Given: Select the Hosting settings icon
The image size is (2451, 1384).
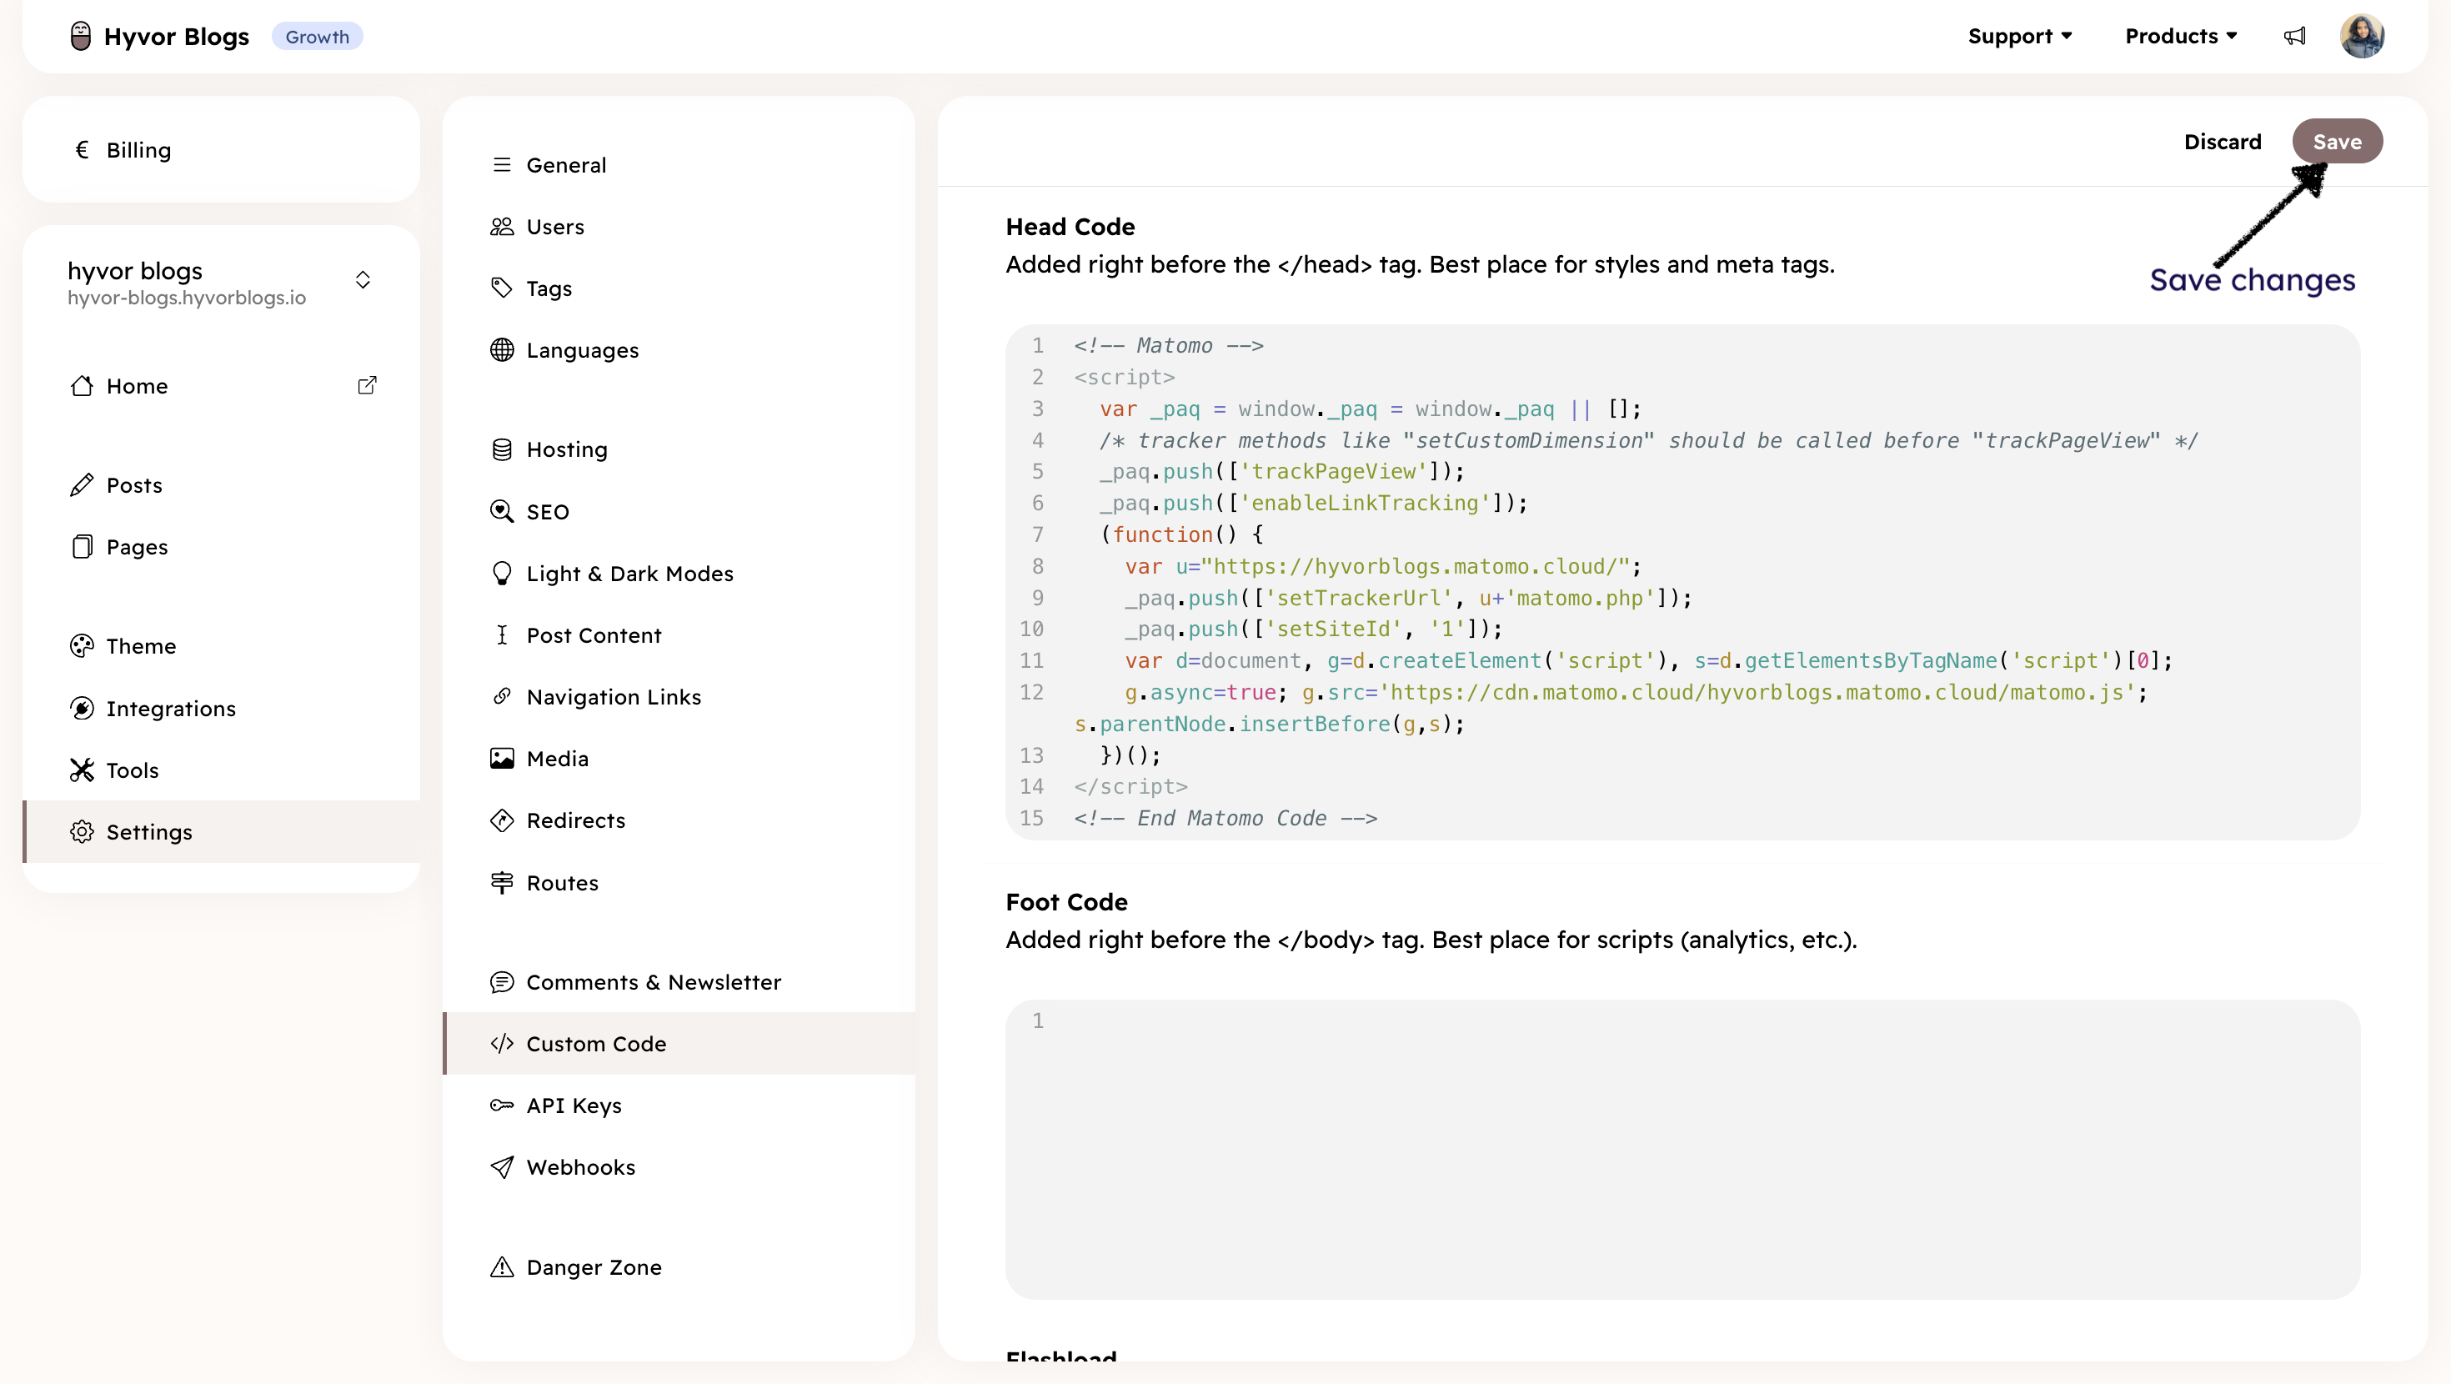Looking at the screenshot, I should click(503, 449).
